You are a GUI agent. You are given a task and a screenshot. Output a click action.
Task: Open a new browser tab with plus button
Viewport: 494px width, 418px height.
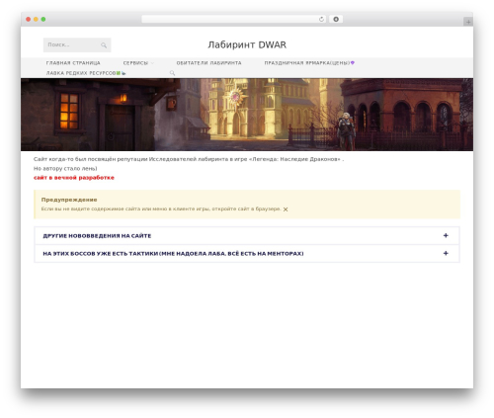(x=468, y=22)
